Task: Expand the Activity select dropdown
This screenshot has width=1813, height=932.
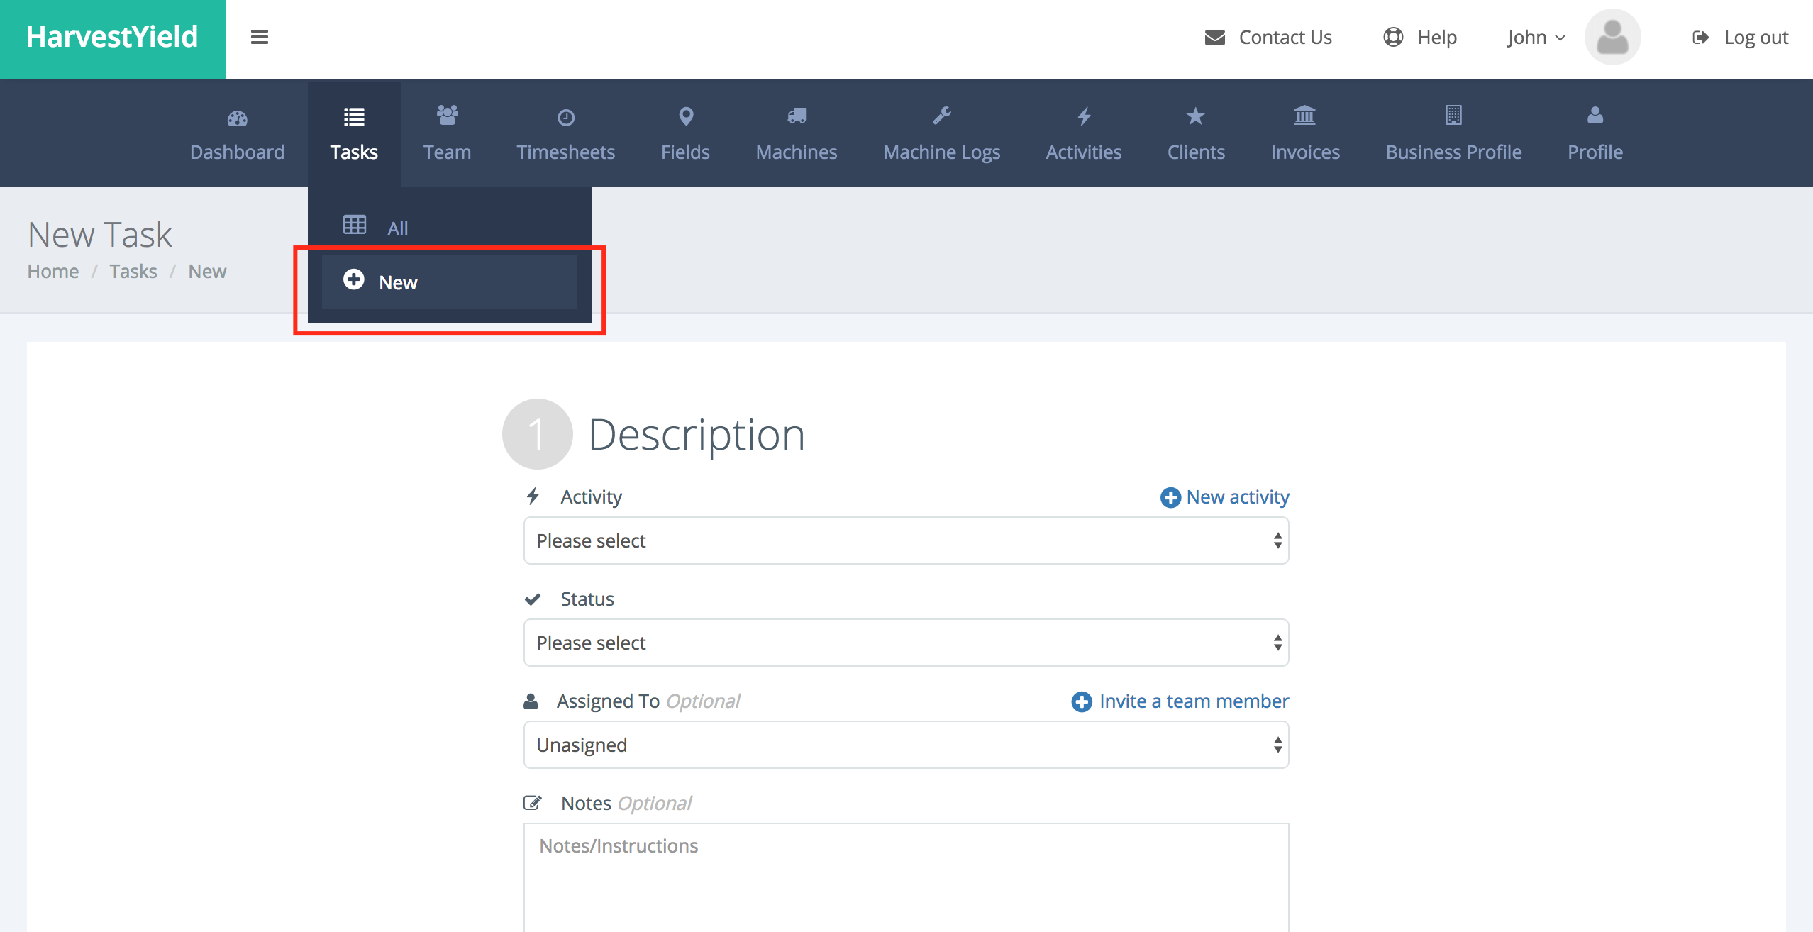Action: 906,540
